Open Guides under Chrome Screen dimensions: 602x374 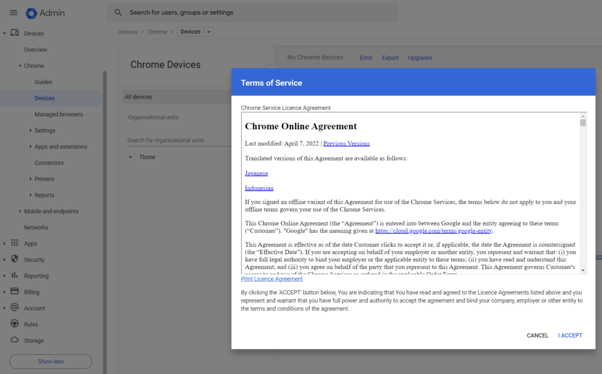point(43,82)
